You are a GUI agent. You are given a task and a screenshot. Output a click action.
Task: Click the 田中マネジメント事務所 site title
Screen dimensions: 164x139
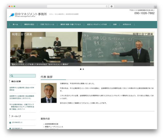click(31, 14)
